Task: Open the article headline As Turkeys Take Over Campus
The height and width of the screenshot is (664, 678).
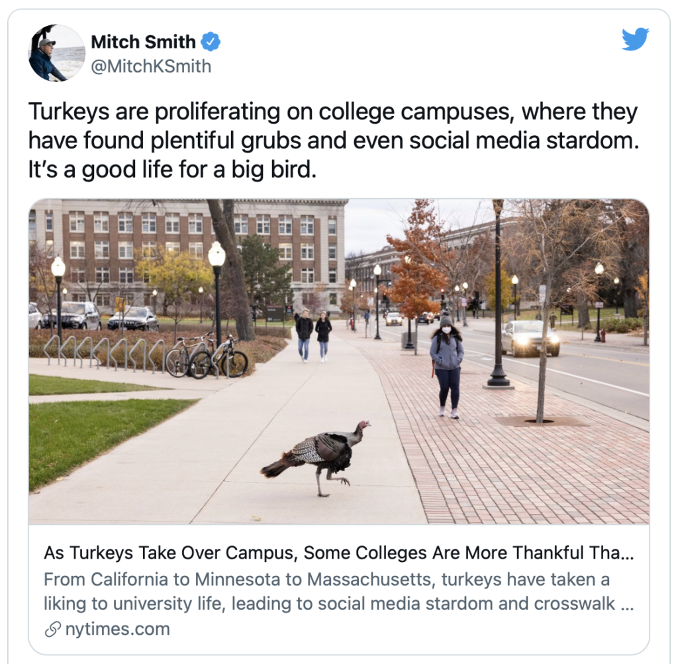Action: [x=338, y=553]
